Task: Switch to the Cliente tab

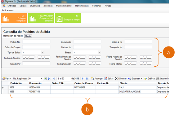Action: 28,36
